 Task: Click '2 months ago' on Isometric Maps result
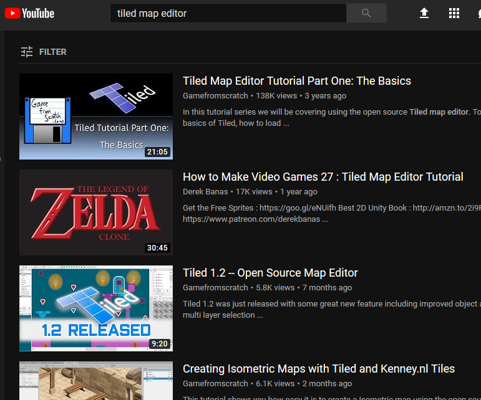click(327, 383)
